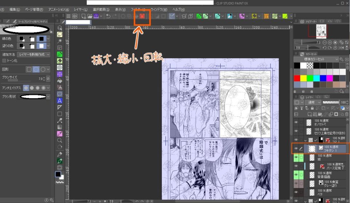Image resolution: width=350 pixels, height=203 pixels.
Task: Select the active balloon tool in the tool palette
Action: [x=59, y=94]
